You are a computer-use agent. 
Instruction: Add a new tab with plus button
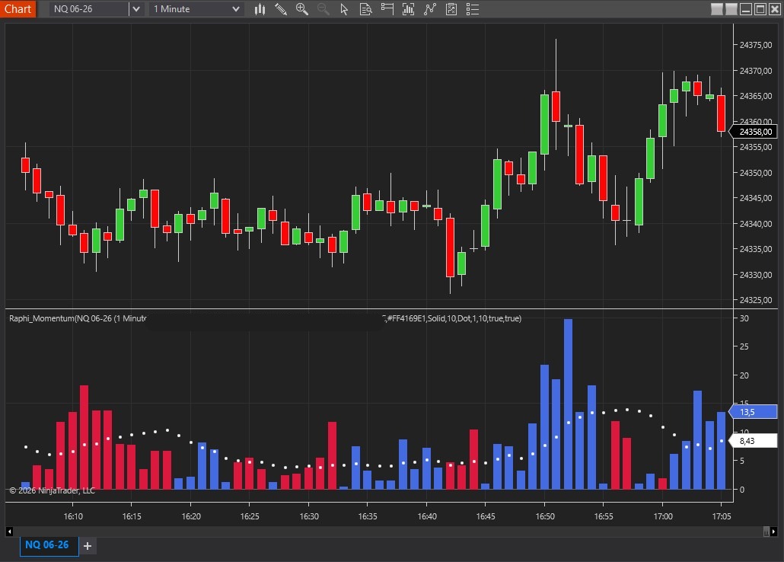(x=88, y=546)
